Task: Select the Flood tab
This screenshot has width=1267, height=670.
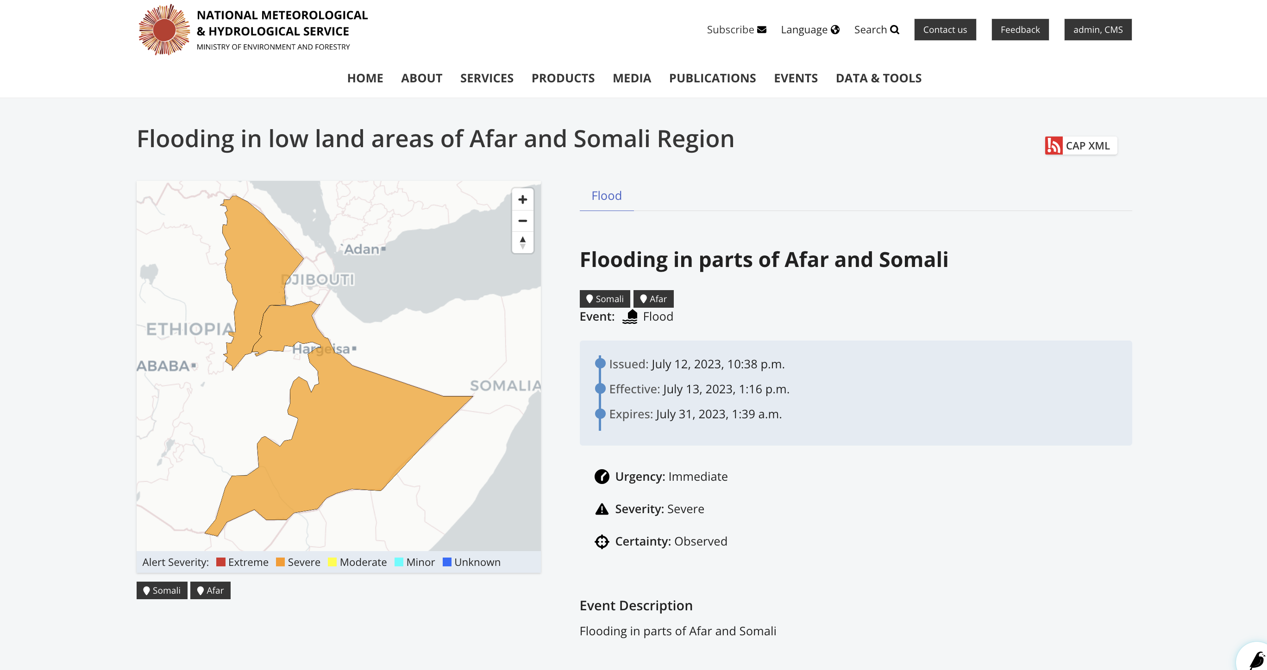Action: (607, 196)
